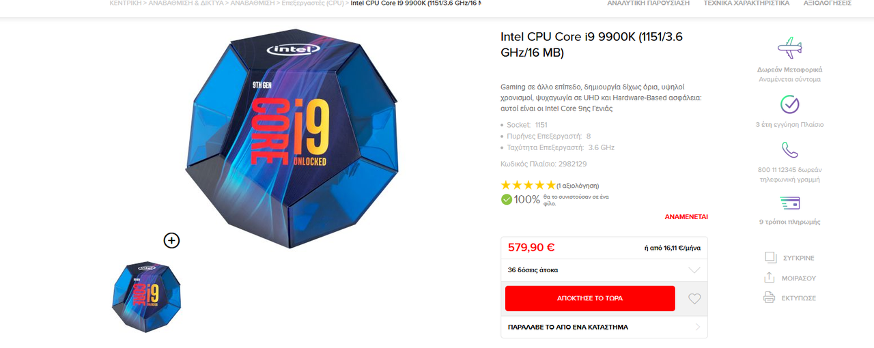Click the ΣΥΓΚΡΙΝΕ compare icon
The image size is (874, 348).
click(770, 257)
